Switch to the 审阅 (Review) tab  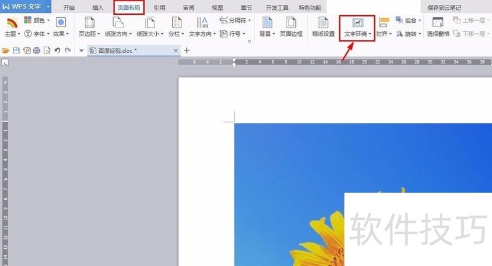point(190,7)
